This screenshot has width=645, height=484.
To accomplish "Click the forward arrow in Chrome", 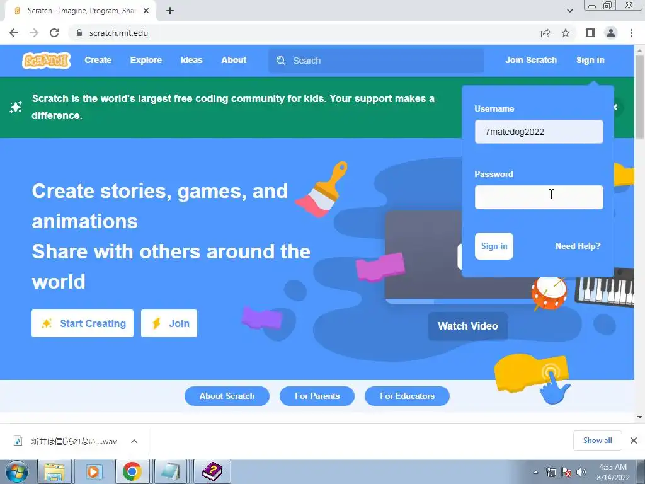I will pyautogui.click(x=34, y=33).
